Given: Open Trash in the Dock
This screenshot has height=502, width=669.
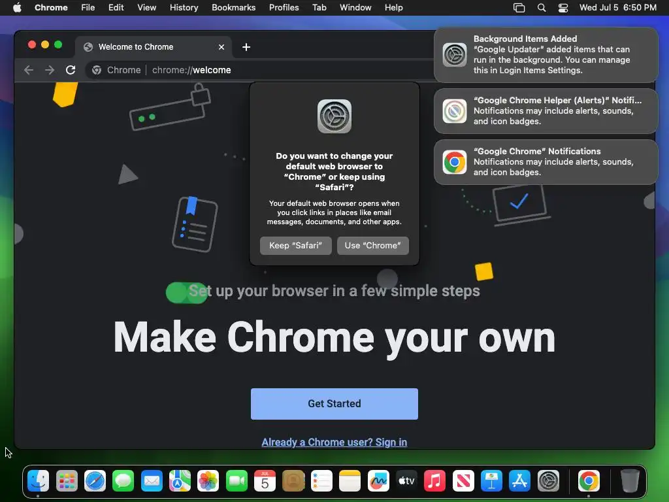Looking at the screenshot, I should point(630,480).
